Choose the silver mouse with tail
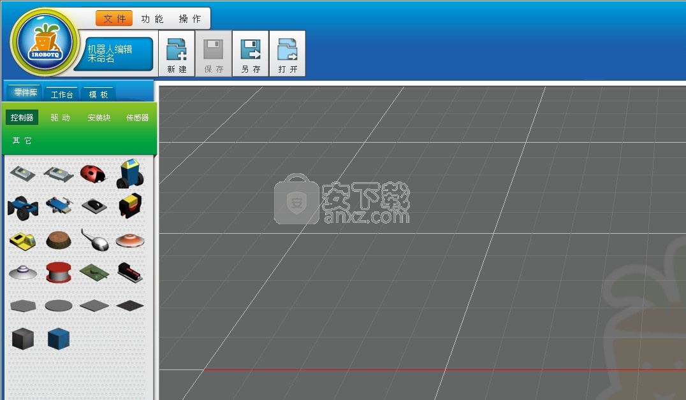 [94, 240]
